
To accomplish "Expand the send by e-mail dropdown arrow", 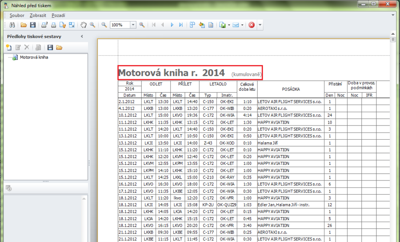I will coord(242,25).
